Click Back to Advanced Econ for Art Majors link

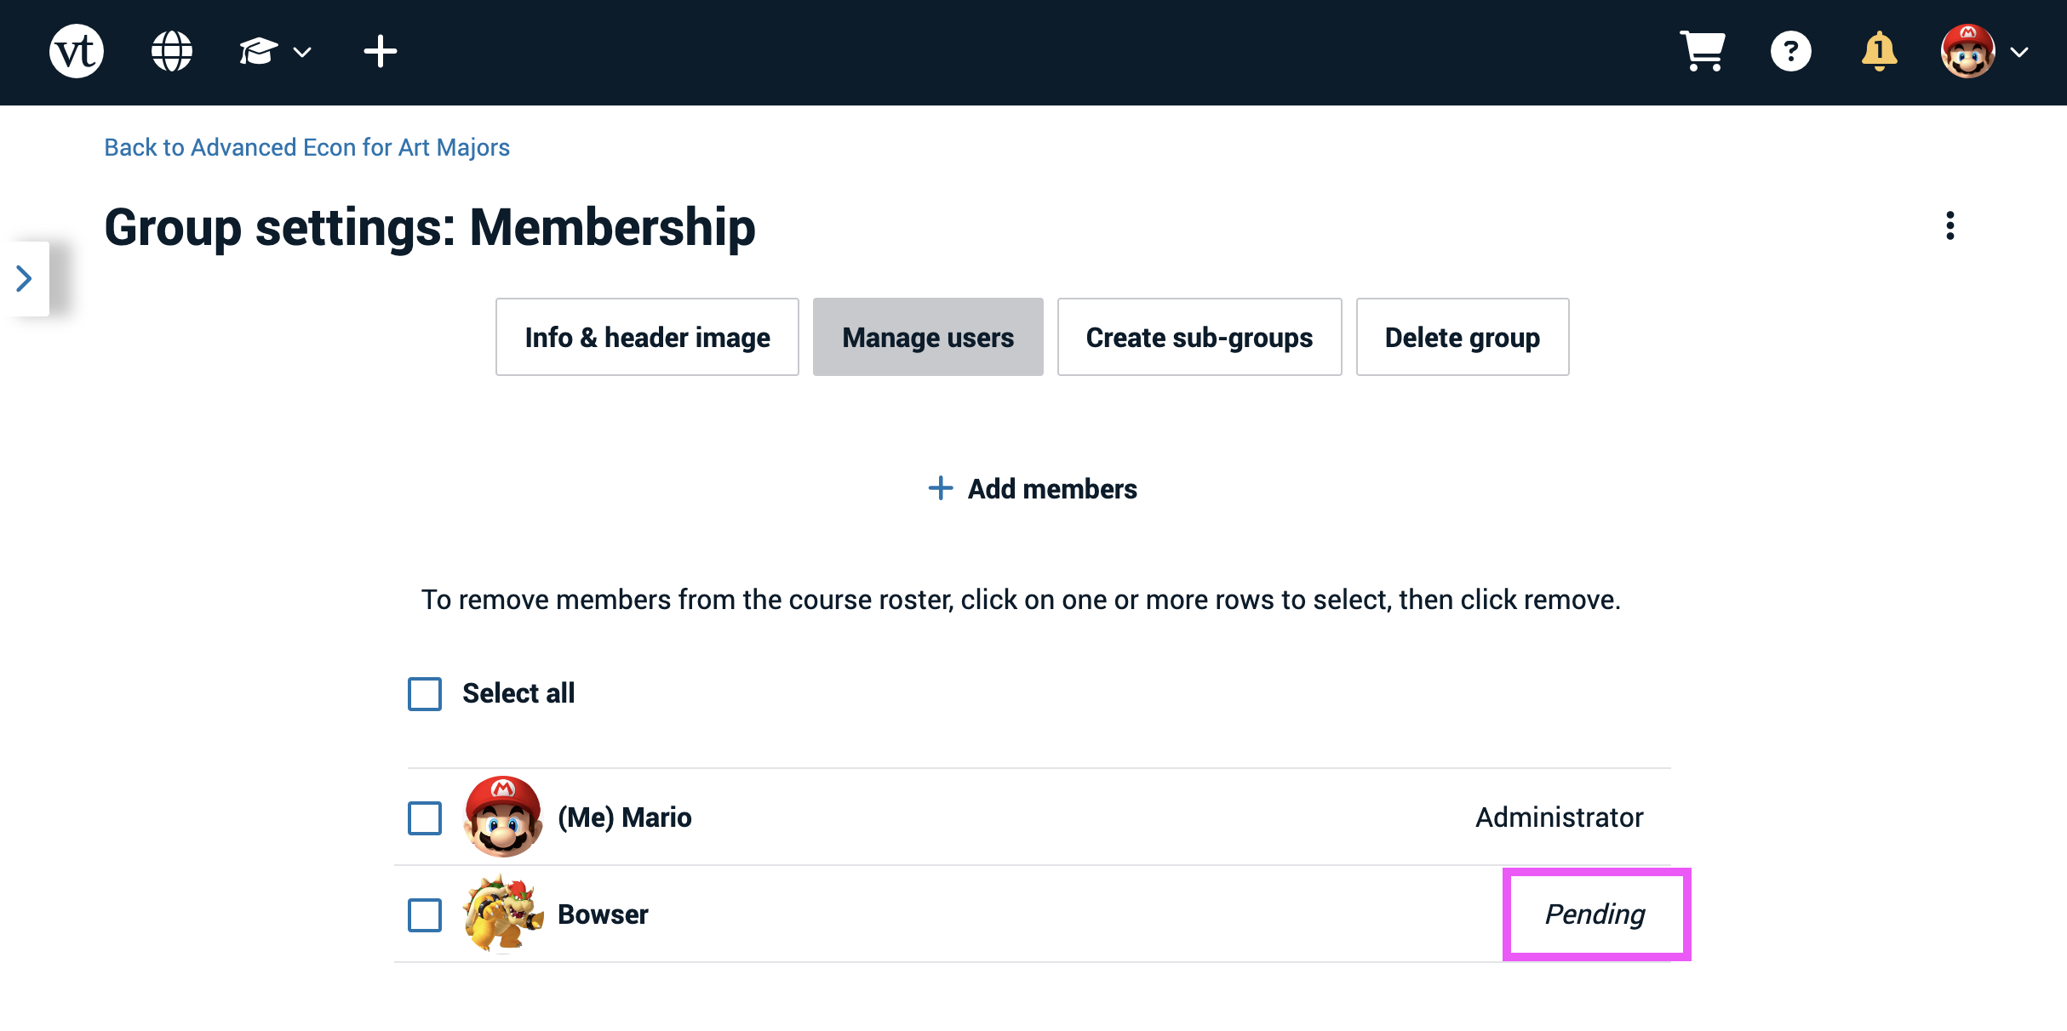click(307, 147)
